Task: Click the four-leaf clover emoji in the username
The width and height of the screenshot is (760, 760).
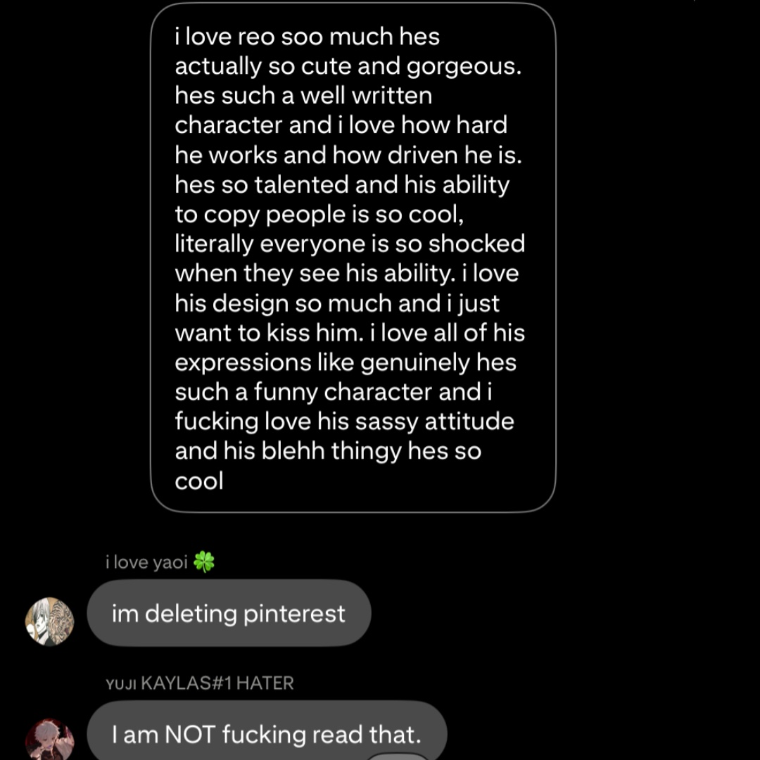Action: pyautogui.click(x=204, y=562)
